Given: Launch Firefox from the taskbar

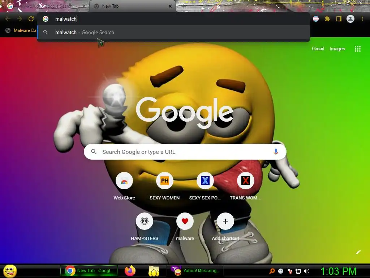Looking at the screenshot, I should [130, 271].
